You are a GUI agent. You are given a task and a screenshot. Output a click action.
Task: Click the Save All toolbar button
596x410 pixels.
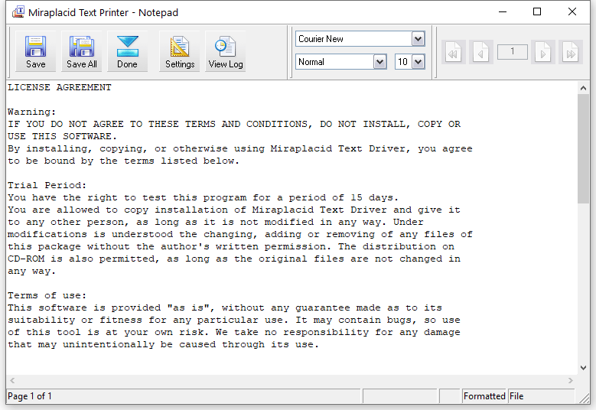(81, 51)
